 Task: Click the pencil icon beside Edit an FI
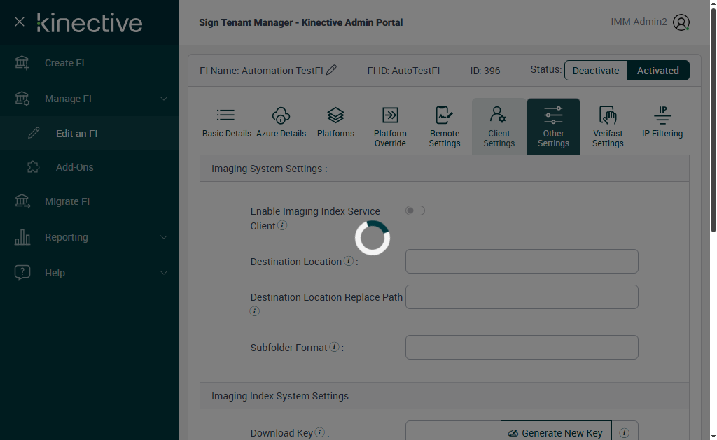tap(34, 133)
